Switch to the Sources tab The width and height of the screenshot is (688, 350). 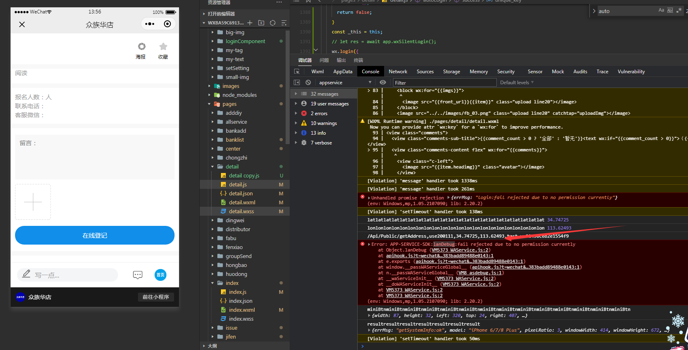point(425,72)
